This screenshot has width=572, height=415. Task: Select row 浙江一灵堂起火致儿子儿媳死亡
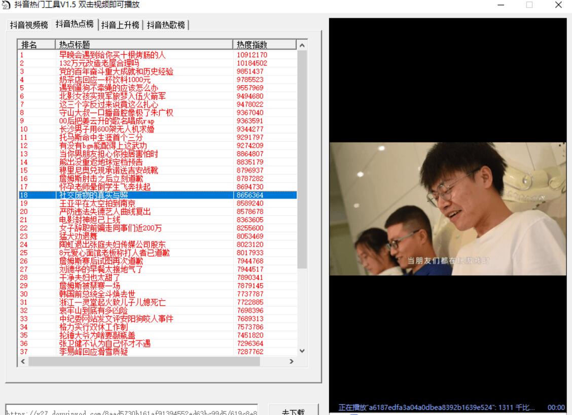click(158, 302)
